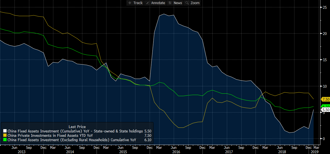Click the Annotate pencil icon
330x154 pixels.
pos(148,3)
